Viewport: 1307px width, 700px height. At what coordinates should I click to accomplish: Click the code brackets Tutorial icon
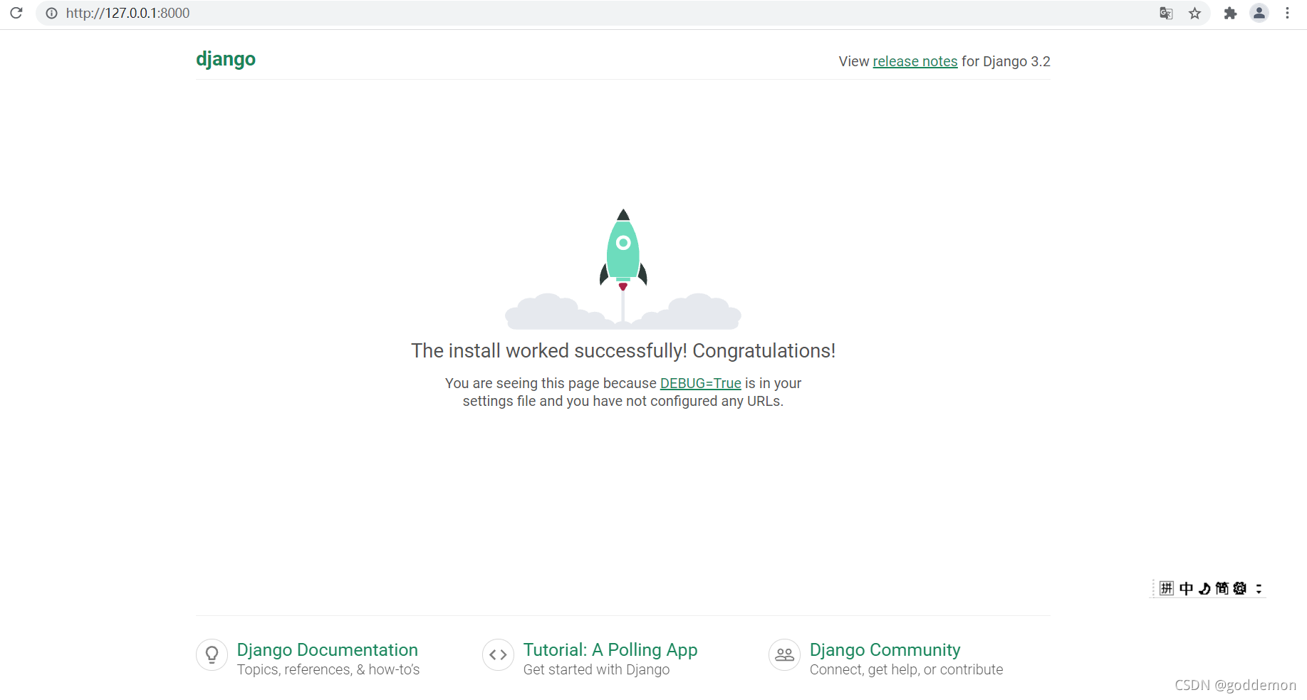pyautogui.click(x=498, y=654)
